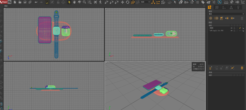246x110 pixels.
Task: Open the model dropdown in right panel
Action: click(x=226, y=14)
